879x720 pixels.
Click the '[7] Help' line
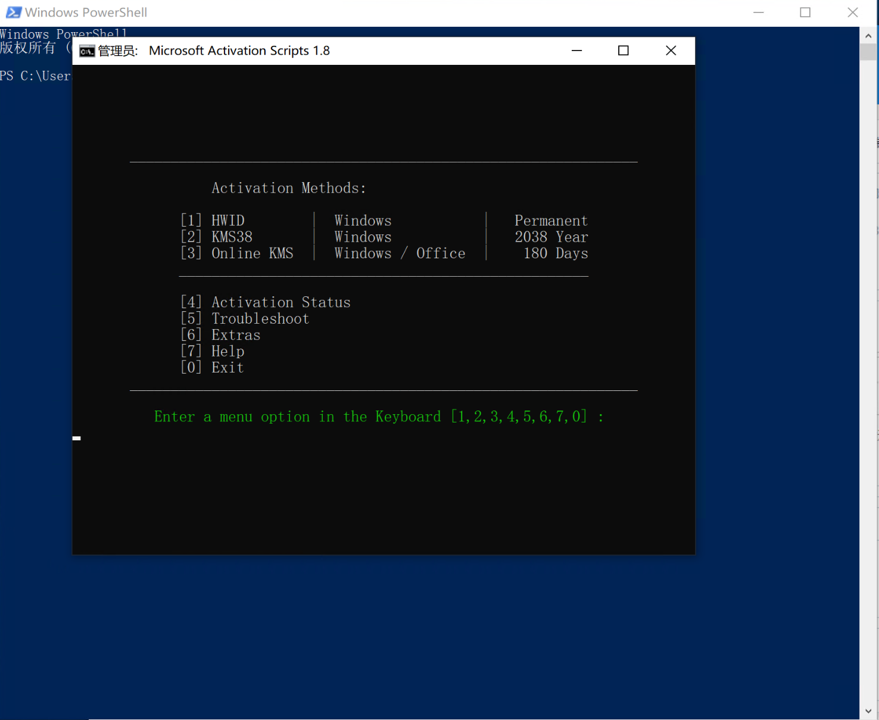click(x=213, y=351)
